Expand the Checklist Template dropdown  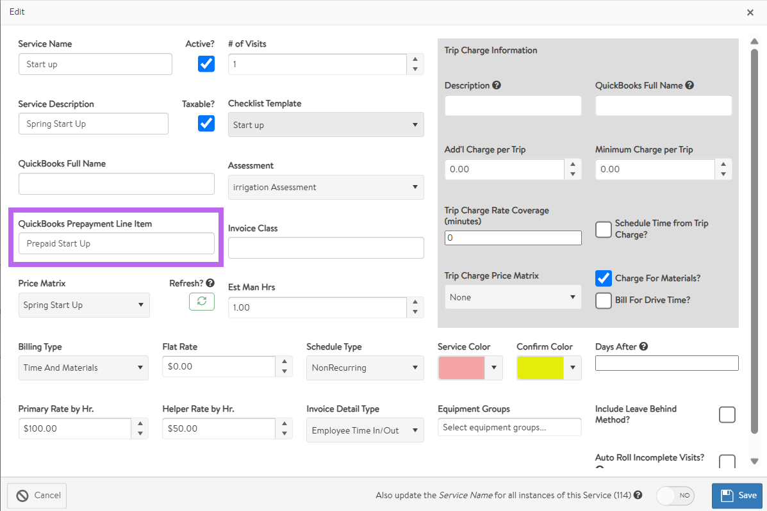326,125
